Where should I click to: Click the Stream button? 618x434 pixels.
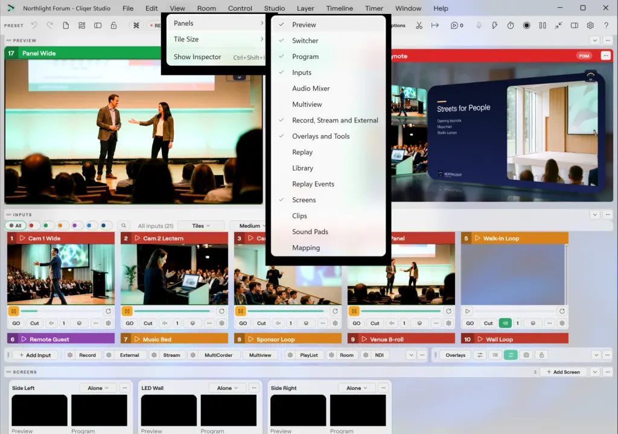pos(171,355)
